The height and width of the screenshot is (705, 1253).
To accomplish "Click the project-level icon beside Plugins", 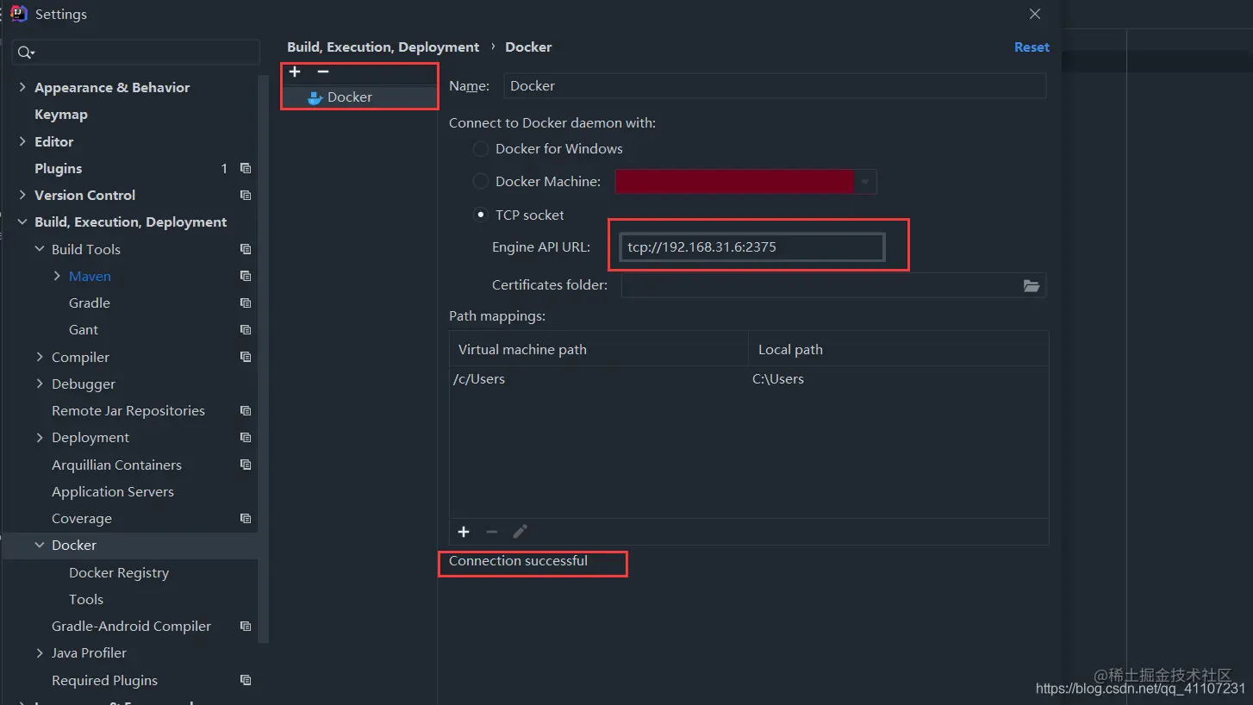I will pos(246,169).
